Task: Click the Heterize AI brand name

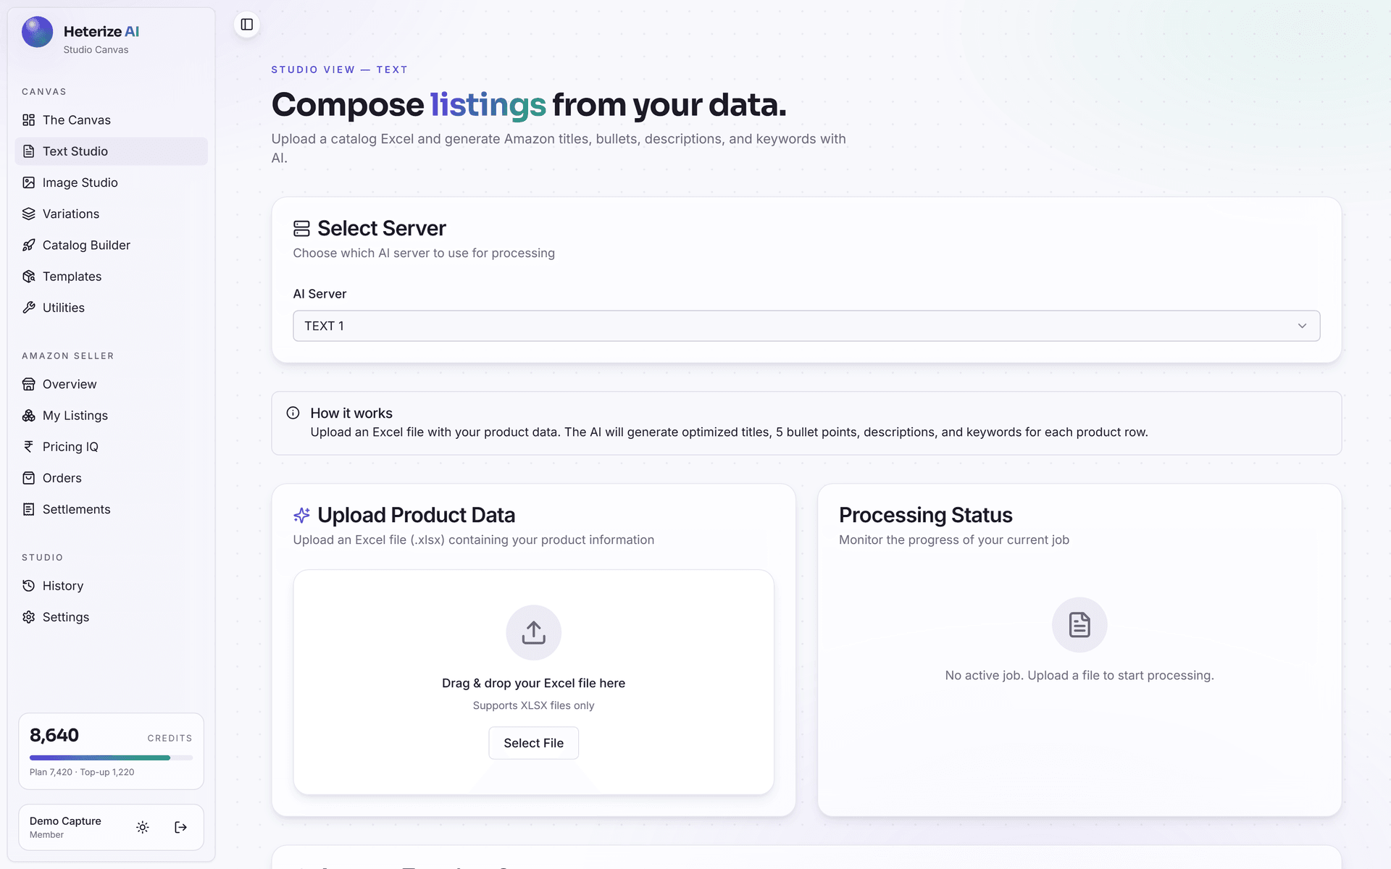Action: [101, 31]
